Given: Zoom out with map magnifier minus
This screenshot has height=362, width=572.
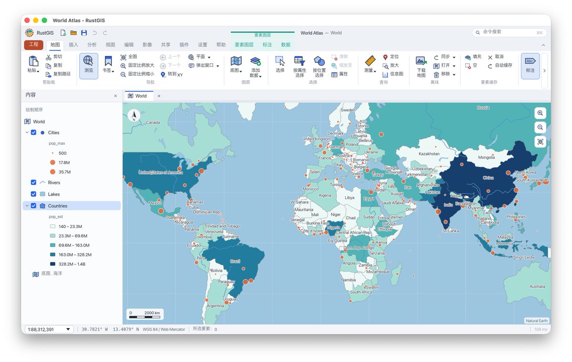Looking at the screenshot, I should click(540, 127).
